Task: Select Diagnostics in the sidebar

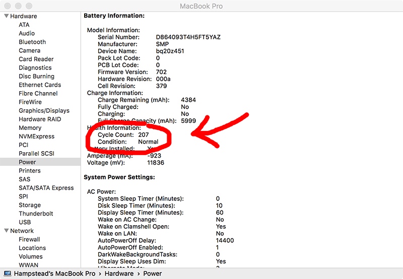Action: [35, 67]
